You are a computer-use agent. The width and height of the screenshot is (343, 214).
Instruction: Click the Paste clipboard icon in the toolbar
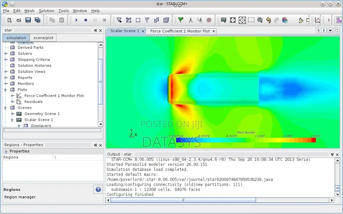pos(62,20)
